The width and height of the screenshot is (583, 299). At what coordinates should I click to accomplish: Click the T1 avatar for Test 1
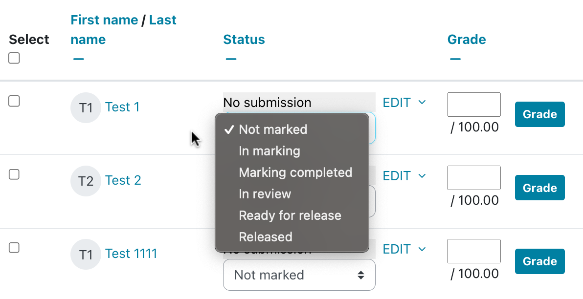(x=86, y=107)
